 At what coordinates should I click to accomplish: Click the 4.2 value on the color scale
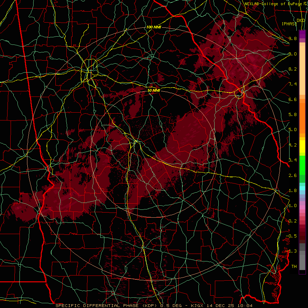(293, 145)
